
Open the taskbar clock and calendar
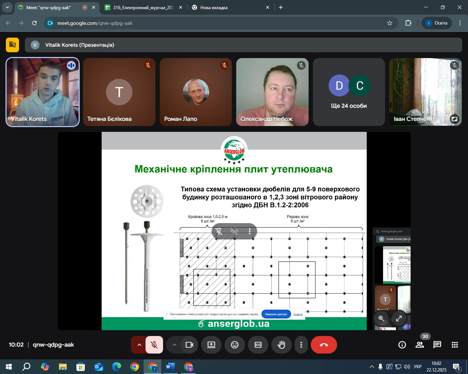click(437, 367)
